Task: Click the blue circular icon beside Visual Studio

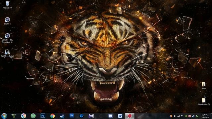Action: point(81,116)
